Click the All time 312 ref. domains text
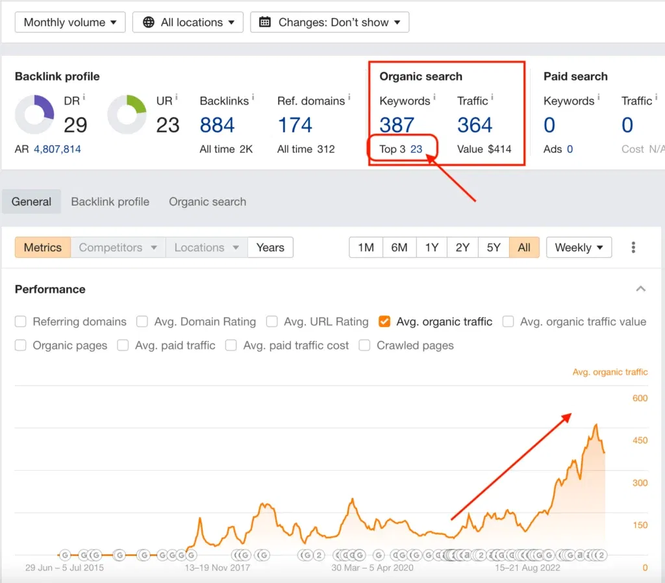Screen dimensions: 665x583 click(306, 149)
